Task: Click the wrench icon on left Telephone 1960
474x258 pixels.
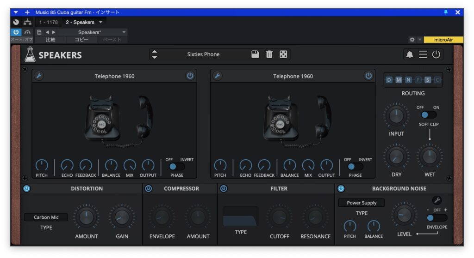Action: [39, 76]
